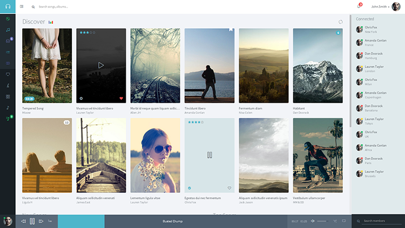
Task: Adjust the player volume slider
Action: pyautogui.click(x=322, y=222)
